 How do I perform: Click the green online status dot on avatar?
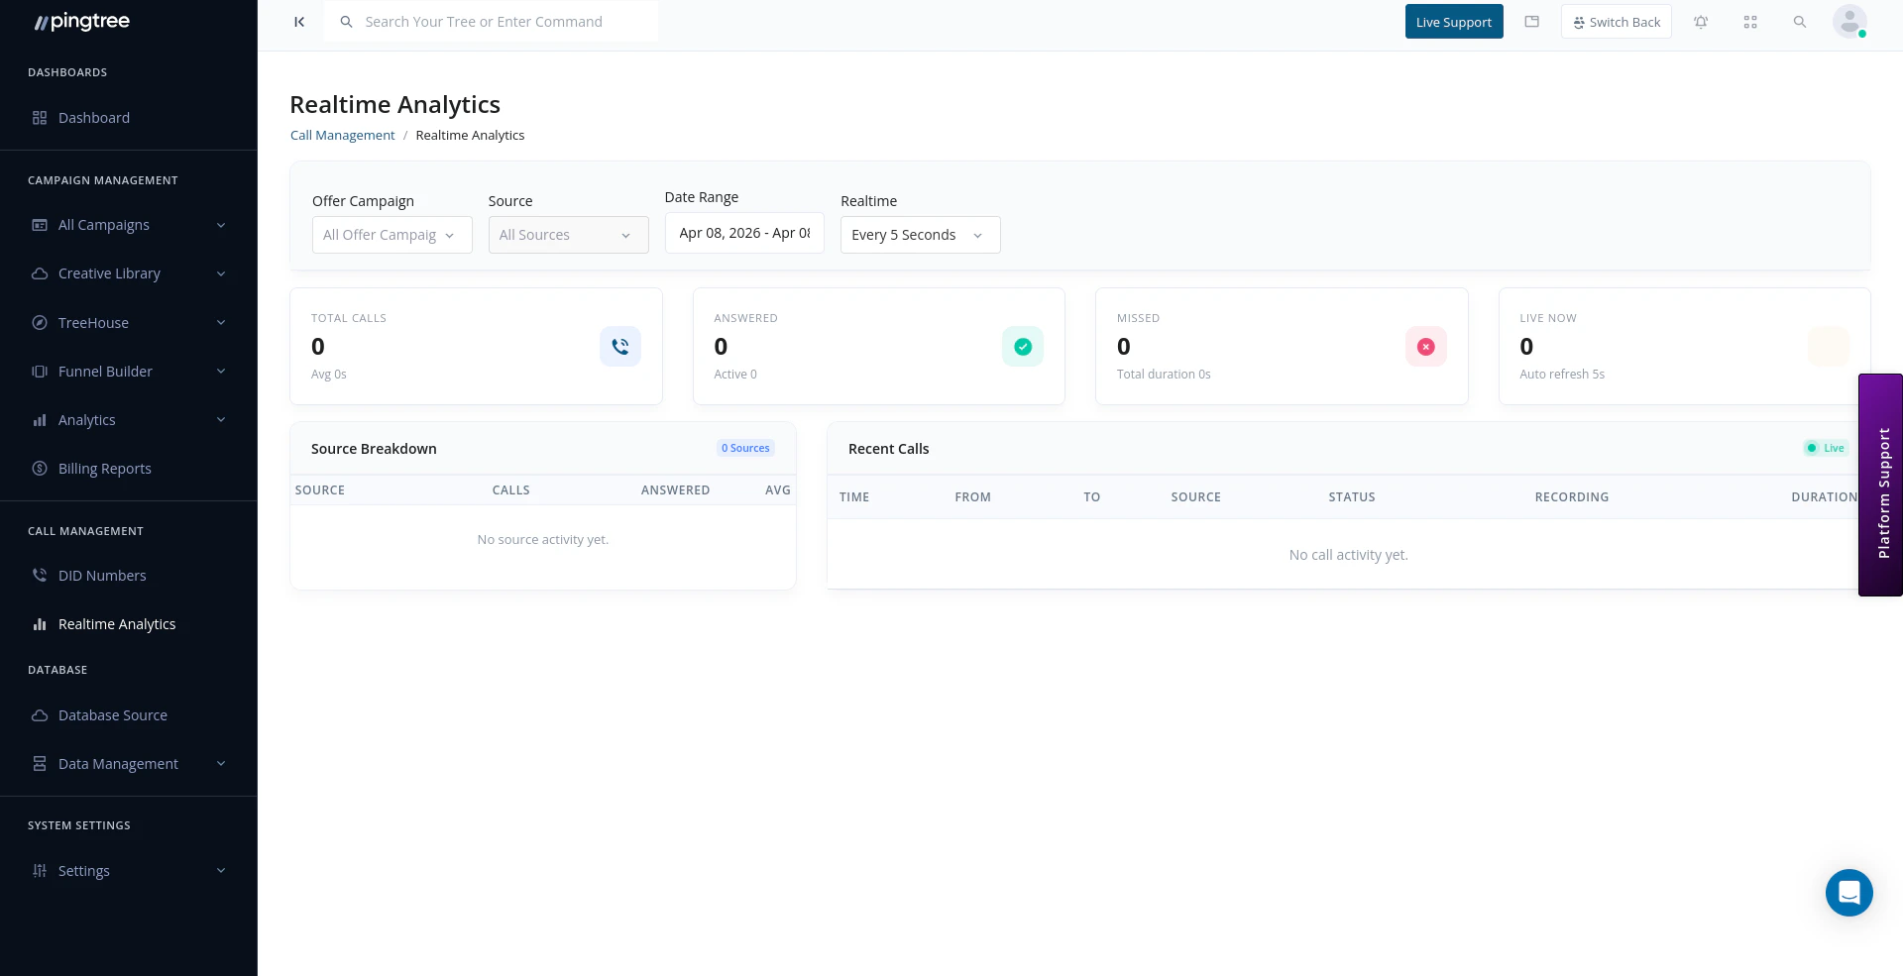coord(1862,33)
